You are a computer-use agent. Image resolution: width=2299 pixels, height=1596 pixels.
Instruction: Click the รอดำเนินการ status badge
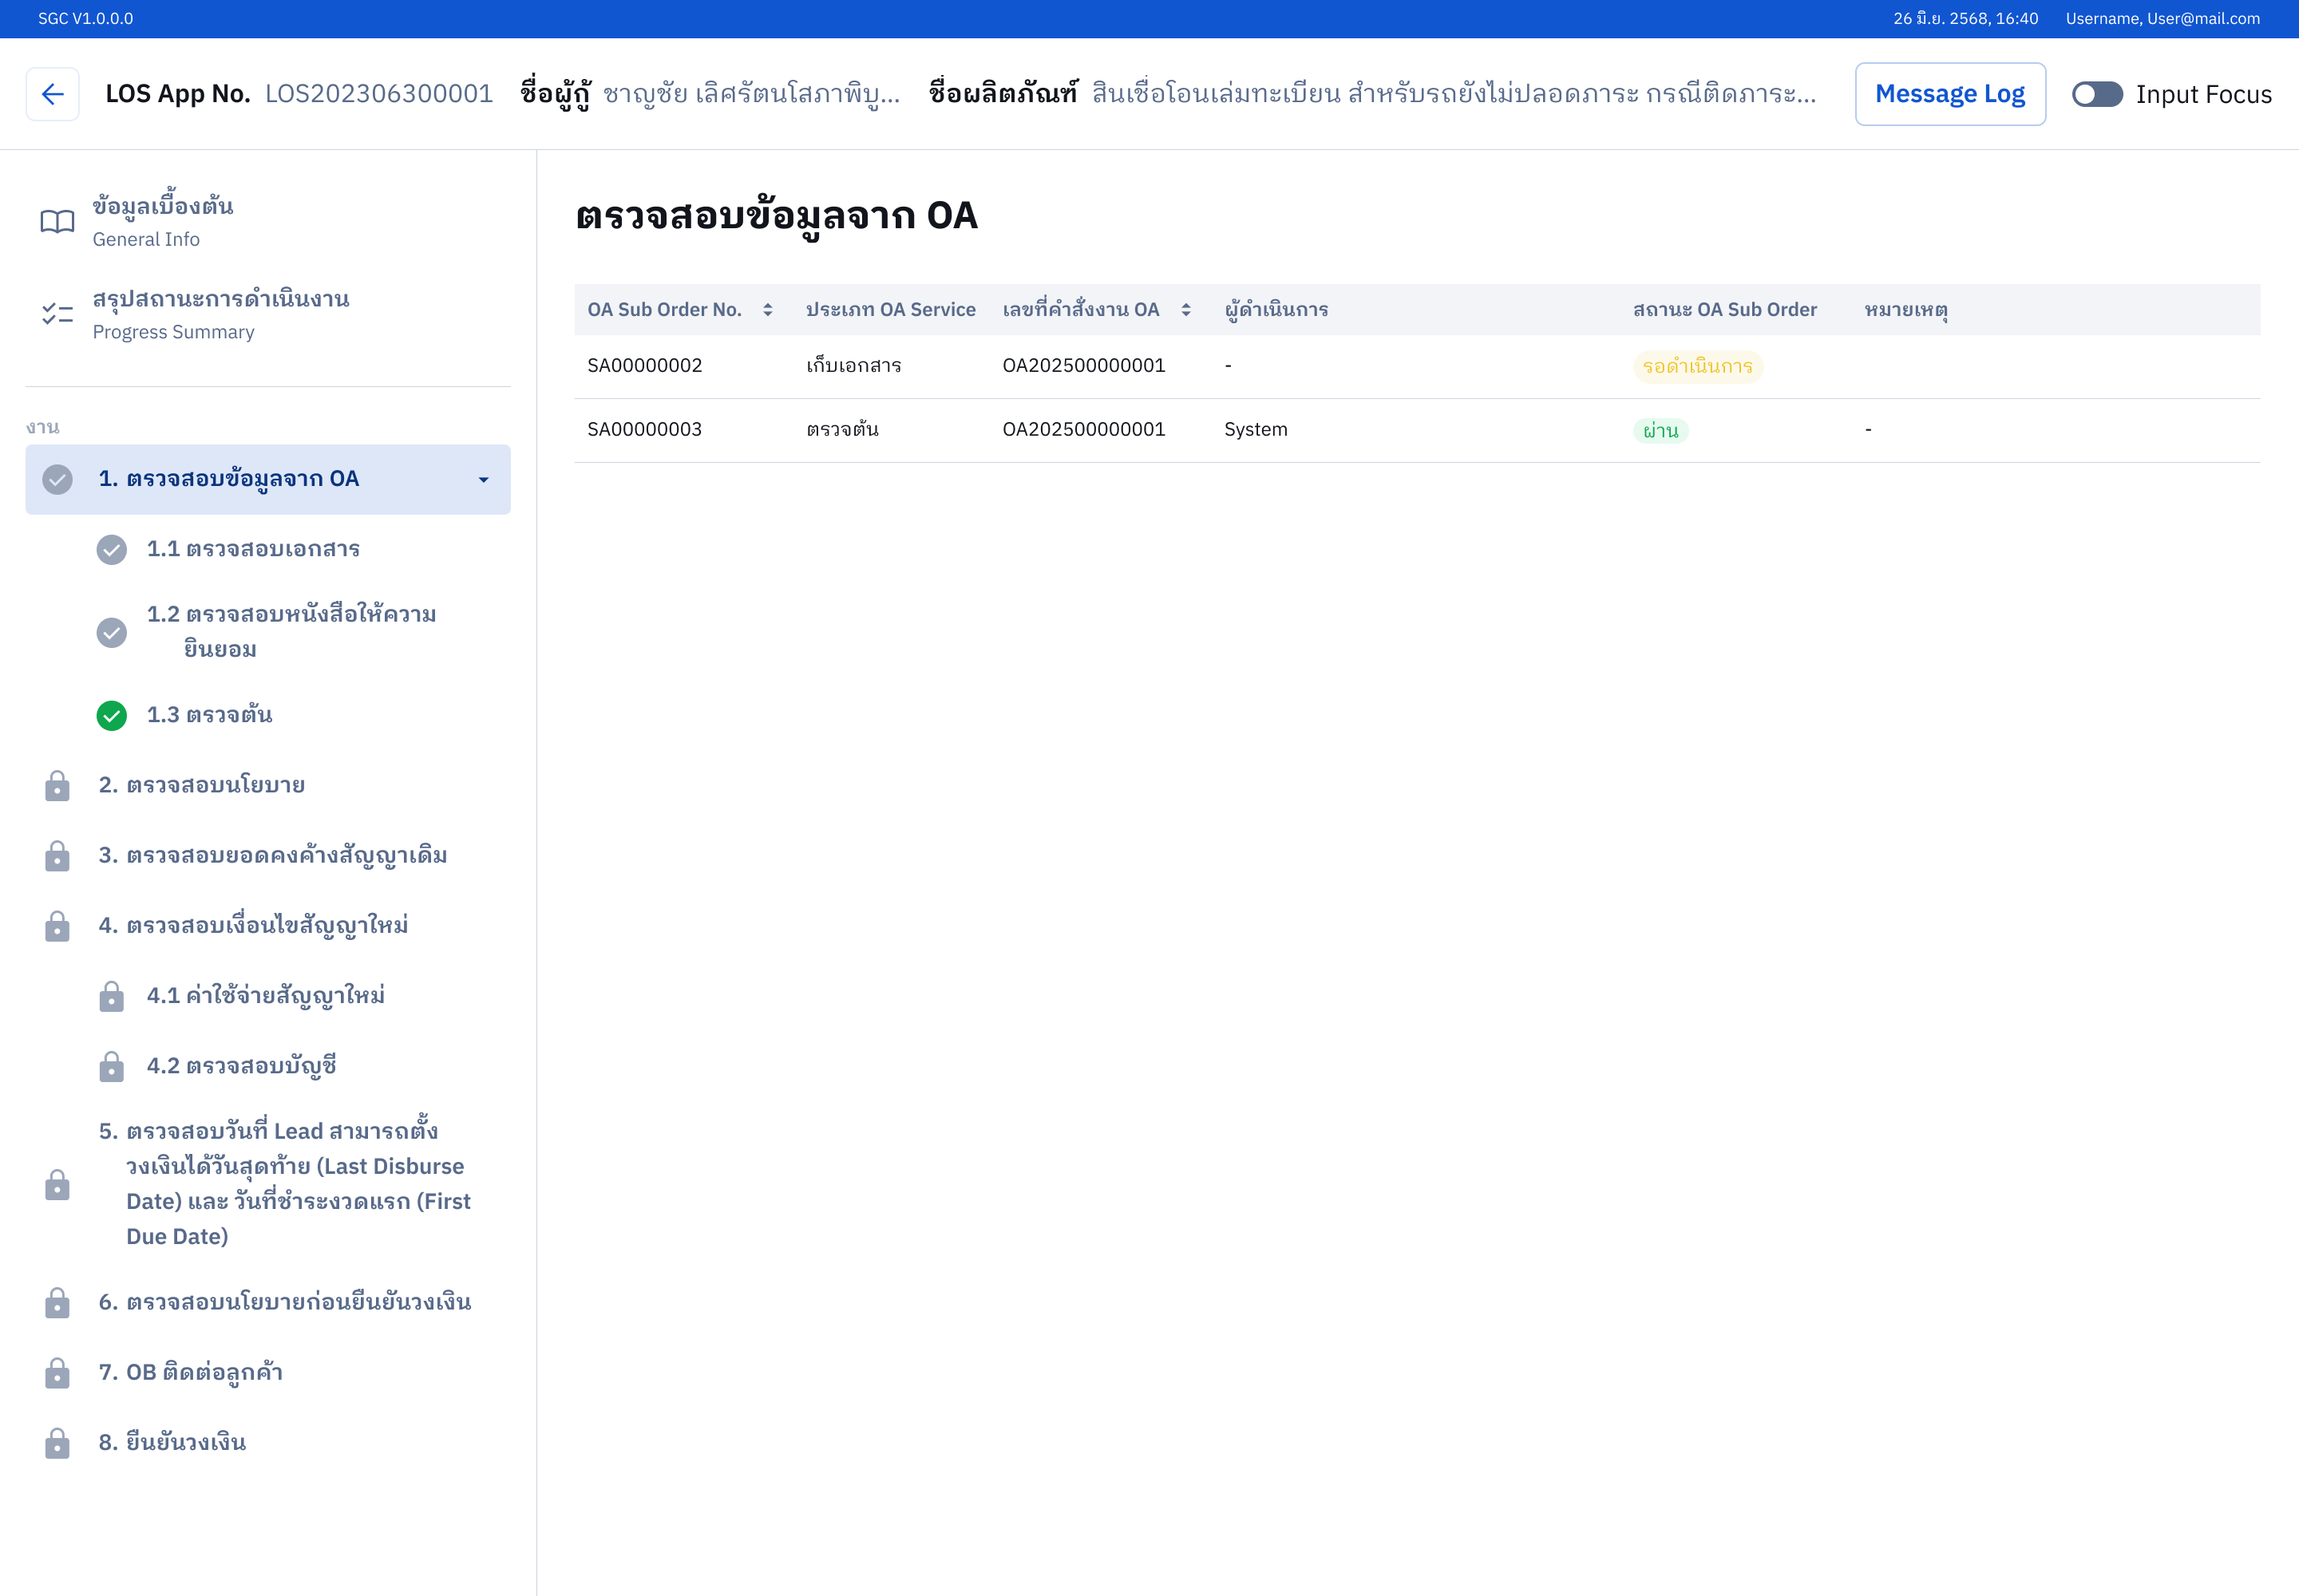coord(1697,366)
